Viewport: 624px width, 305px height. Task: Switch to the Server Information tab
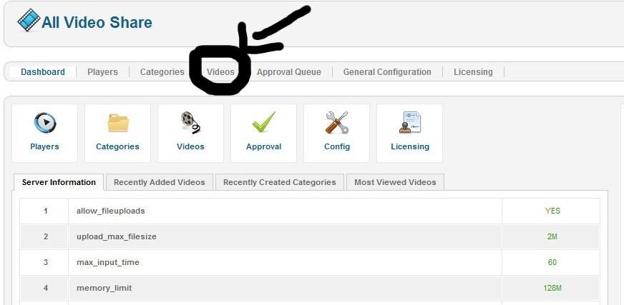(59, 182)
